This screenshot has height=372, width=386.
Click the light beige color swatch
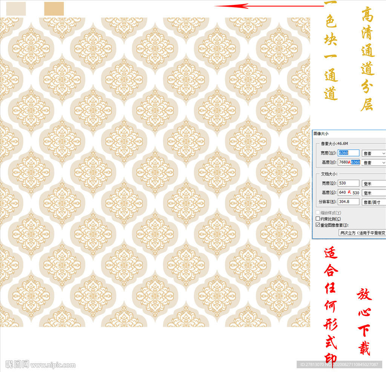pos(16,9)
